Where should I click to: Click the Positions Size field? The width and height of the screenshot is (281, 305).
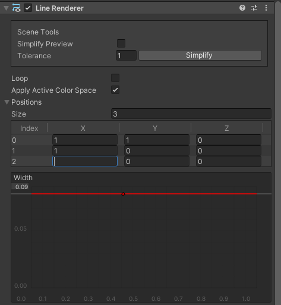(x=191, y=114)
